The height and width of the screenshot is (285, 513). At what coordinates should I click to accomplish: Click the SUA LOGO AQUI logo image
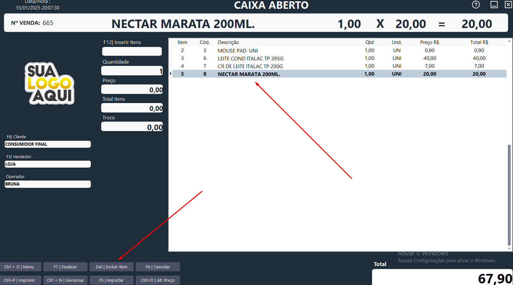tap(49, 83)
